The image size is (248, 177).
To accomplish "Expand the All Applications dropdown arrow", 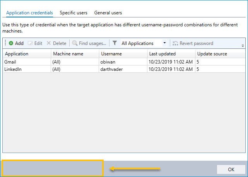I will tap(164, 43).
